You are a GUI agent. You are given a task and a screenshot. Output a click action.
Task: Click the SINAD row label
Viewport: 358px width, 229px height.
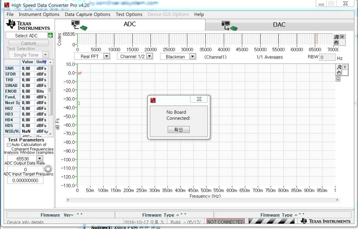pyautogui.click(x=12, y=85)
